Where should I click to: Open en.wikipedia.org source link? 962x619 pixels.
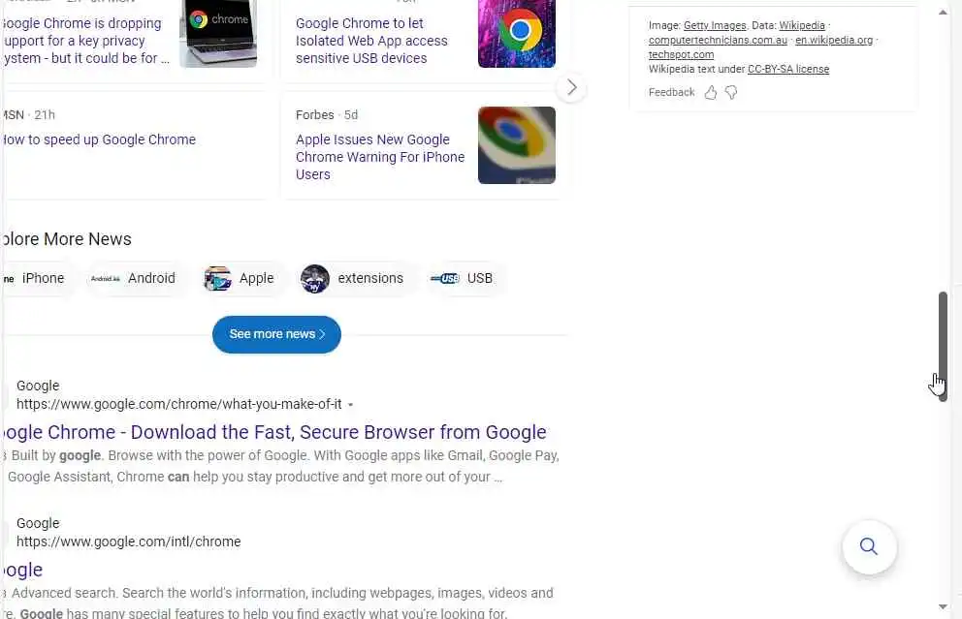point(834,41)
